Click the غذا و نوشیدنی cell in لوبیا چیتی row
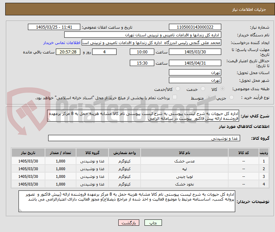 (92, 176)
